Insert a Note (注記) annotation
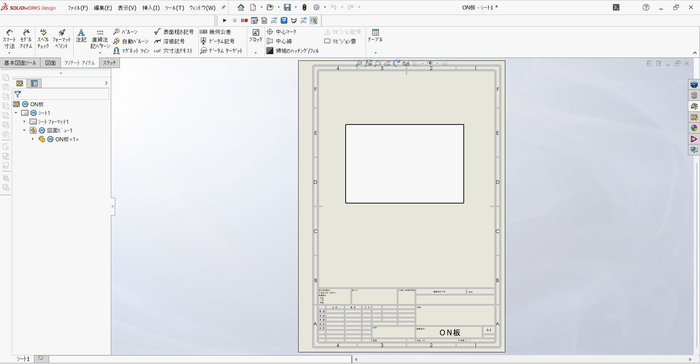The width and height of the screenshot is (700, 364). tap(81, 36)
